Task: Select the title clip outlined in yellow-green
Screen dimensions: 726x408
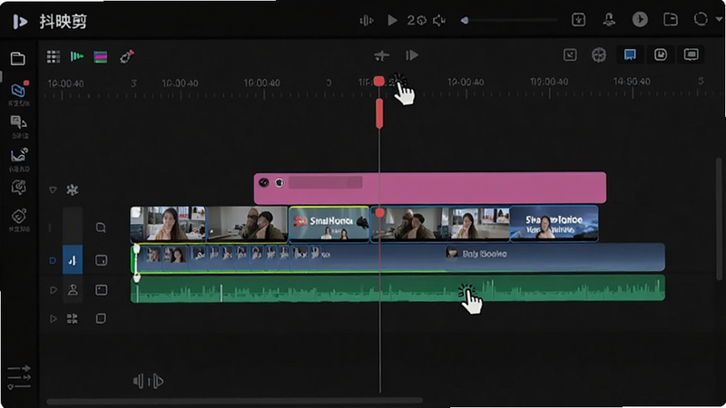Action: (329, 224)
